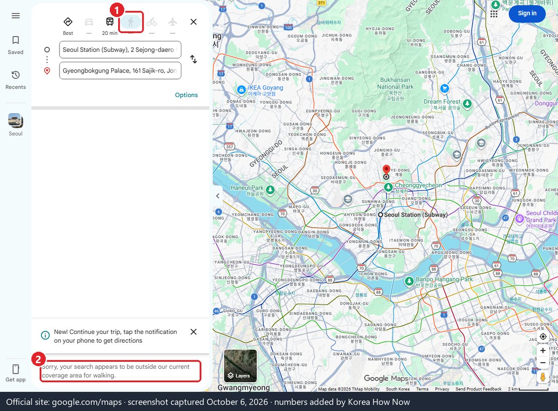Click the Street View pegman

[543, 377]
